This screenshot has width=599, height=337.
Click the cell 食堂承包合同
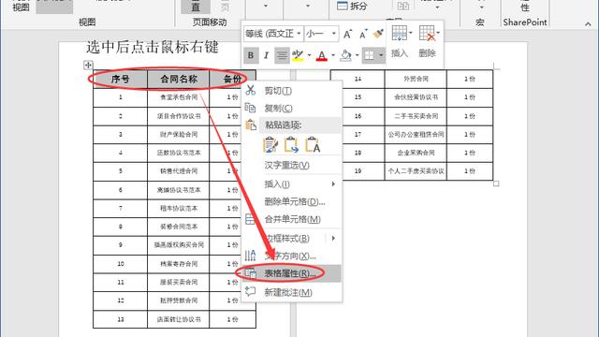point(179,97)
